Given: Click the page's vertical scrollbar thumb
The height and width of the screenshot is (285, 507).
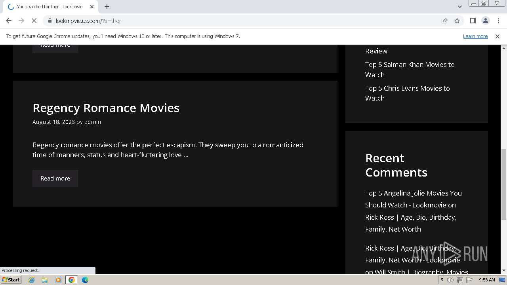Looking at the screenshot, I should [x=503, y=184].
